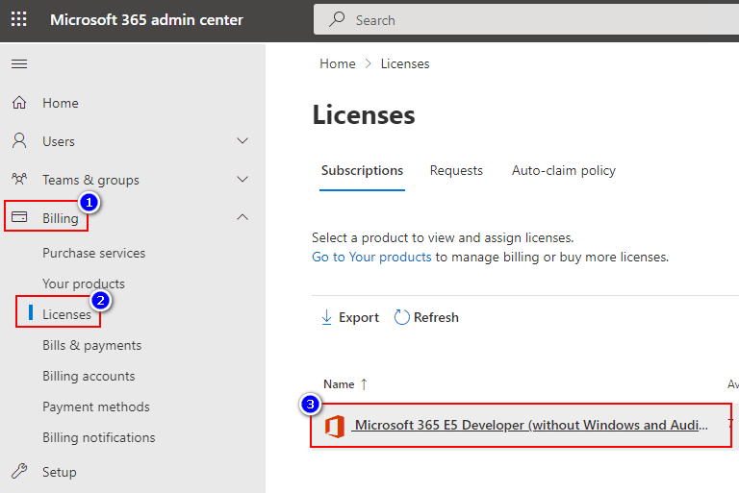Image resolution: width=739 pixels, height=493 pixels.
Task: Open the Teams & groups navigation item
Action: tap(90, 180)
